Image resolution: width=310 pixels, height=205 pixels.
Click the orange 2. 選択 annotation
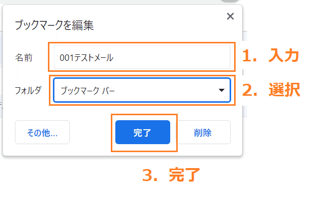click(271, 90)
